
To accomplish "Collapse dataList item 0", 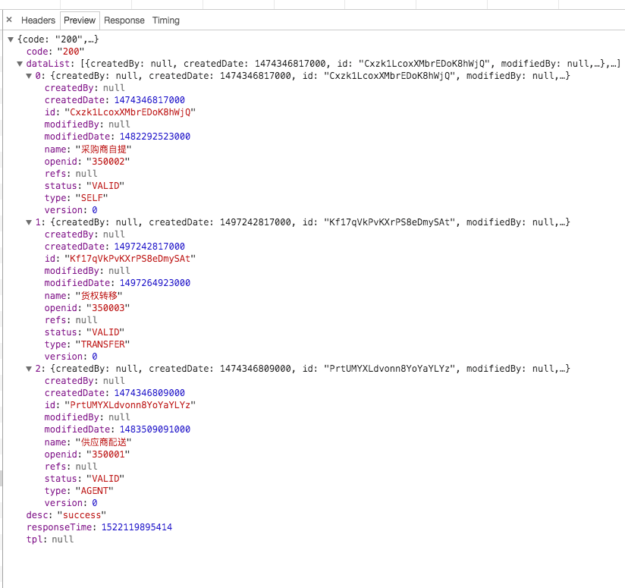I will [29, 76].
